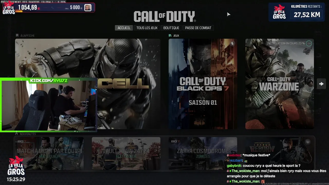Open the PASSE DE COMBAT tab
329x185 pixels.
(x=198, y=28)
